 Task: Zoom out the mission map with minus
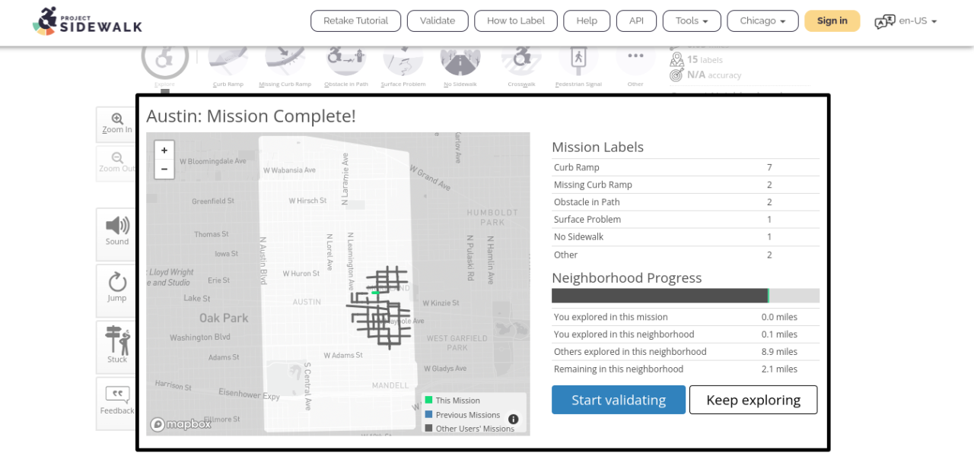[x=164, y=169]
